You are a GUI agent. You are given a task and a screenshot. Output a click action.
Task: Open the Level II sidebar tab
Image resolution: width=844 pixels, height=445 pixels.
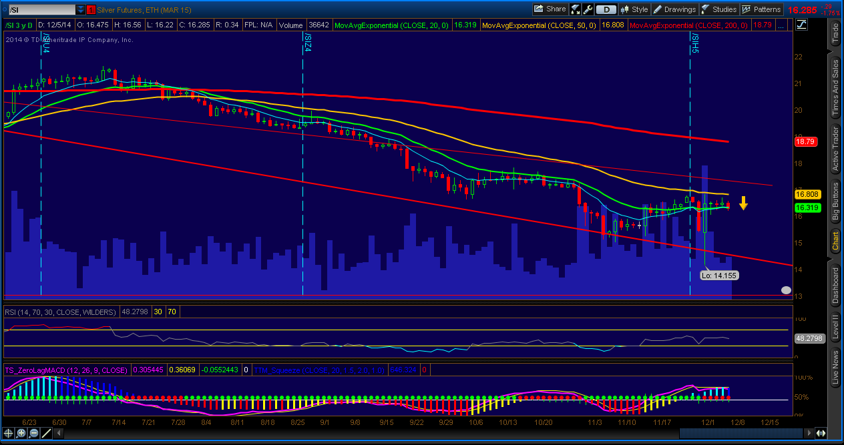pos(835,327)
